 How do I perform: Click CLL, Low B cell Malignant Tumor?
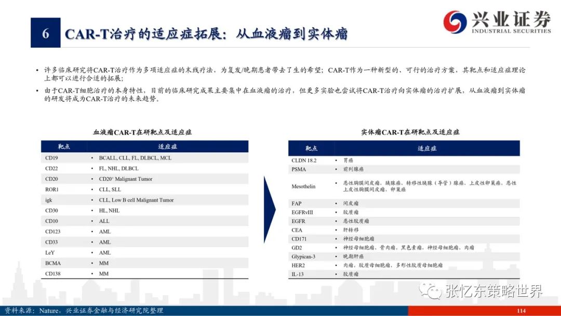tap(136, 200)
